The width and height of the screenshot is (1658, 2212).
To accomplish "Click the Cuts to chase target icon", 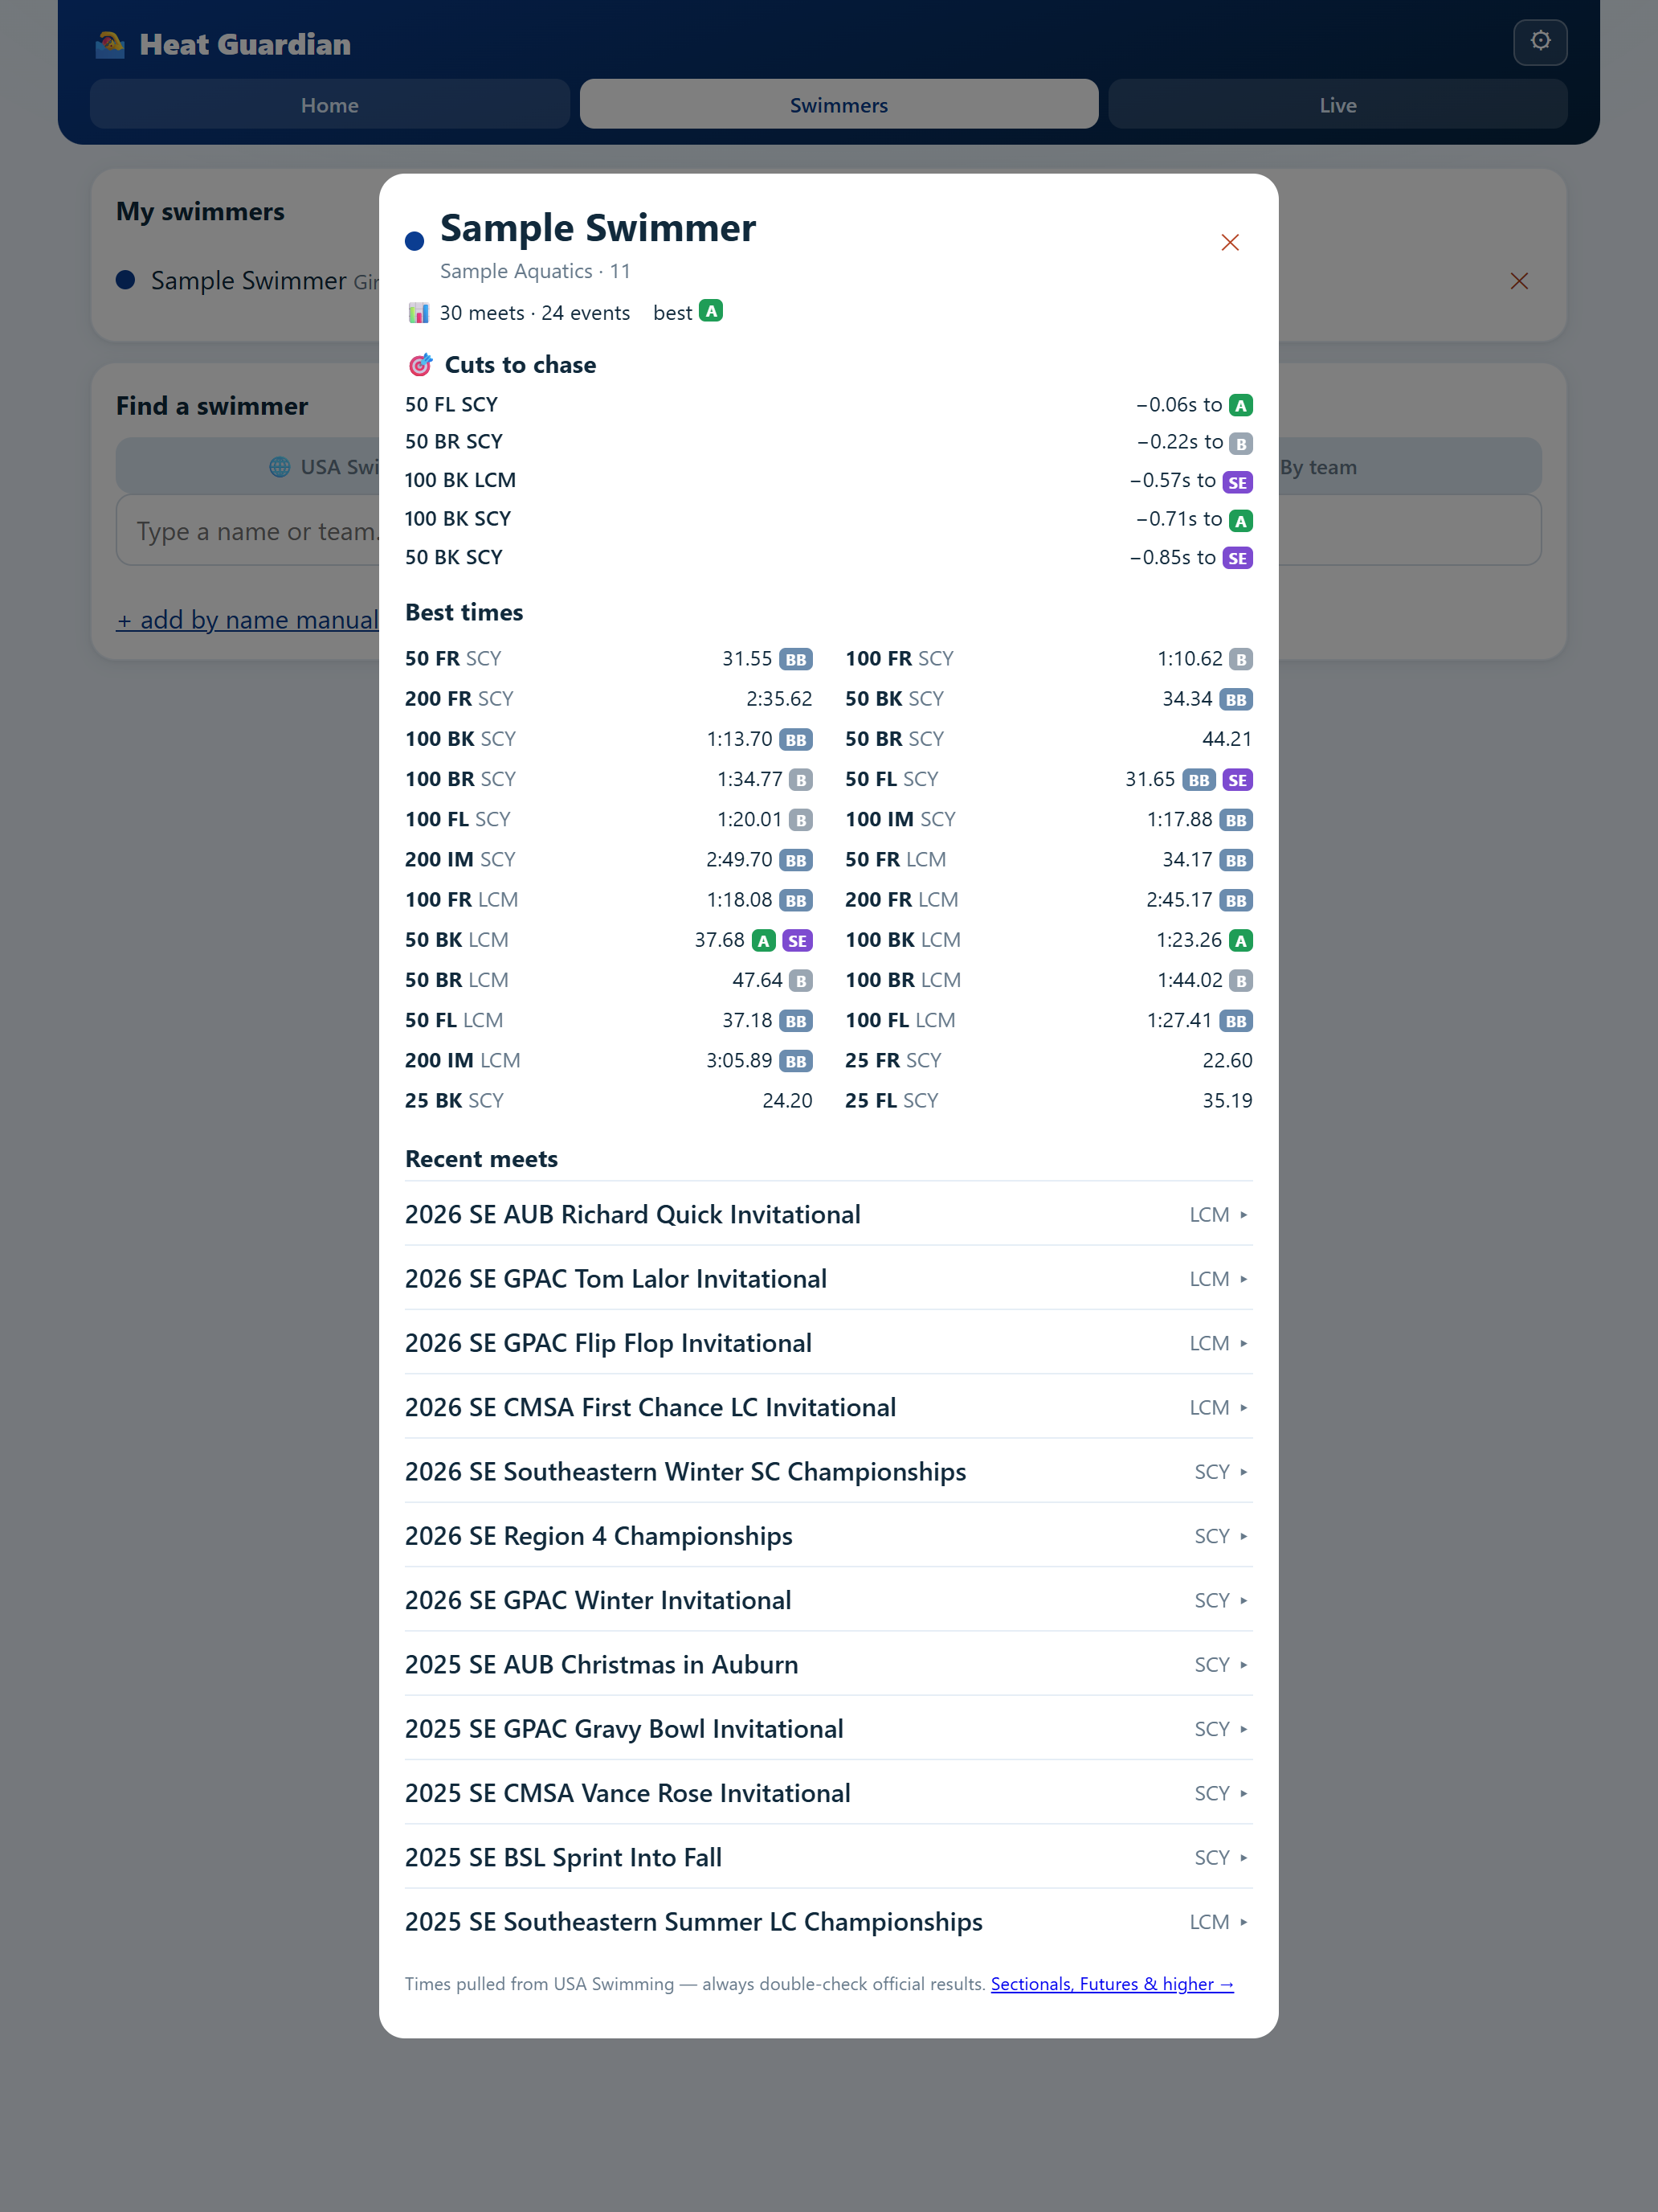I will click(421, 365).
